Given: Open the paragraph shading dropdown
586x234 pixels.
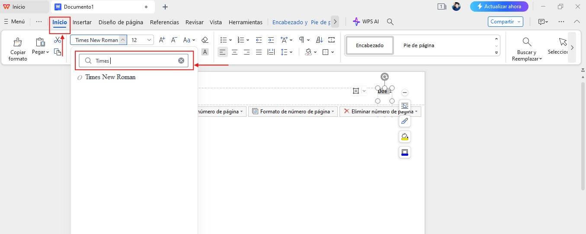Looking at the screenshot, I should [315, 52].
